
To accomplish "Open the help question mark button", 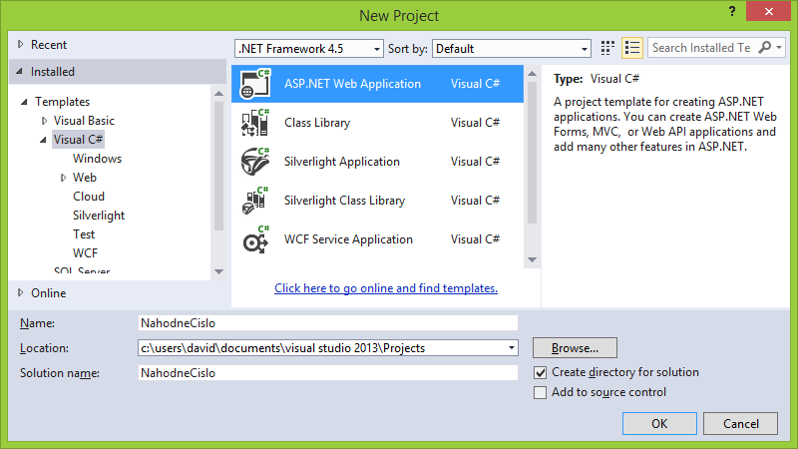I will click(x=732, y=11).
